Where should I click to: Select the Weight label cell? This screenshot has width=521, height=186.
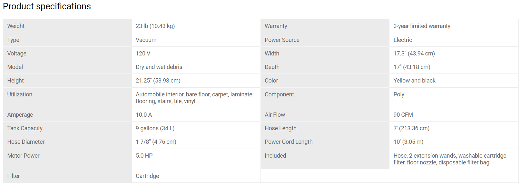pos(67,26)
